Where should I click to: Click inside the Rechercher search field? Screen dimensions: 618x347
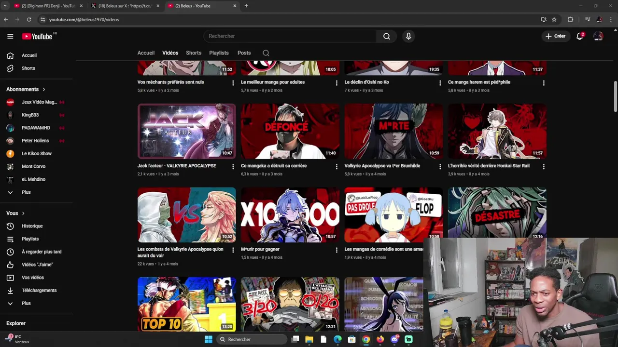290,36
